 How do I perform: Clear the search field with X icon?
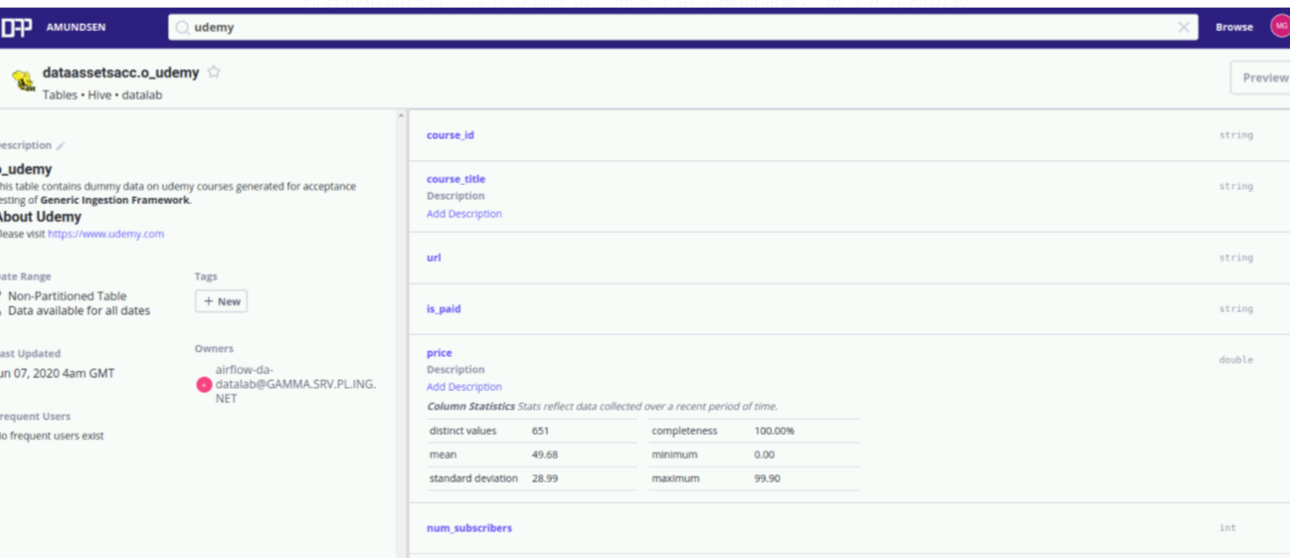click(1184, 28)
